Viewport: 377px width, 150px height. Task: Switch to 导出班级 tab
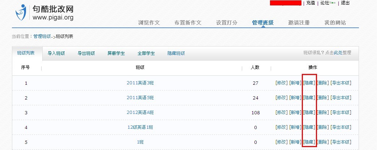pyautogui.click(x=86, y=53)
